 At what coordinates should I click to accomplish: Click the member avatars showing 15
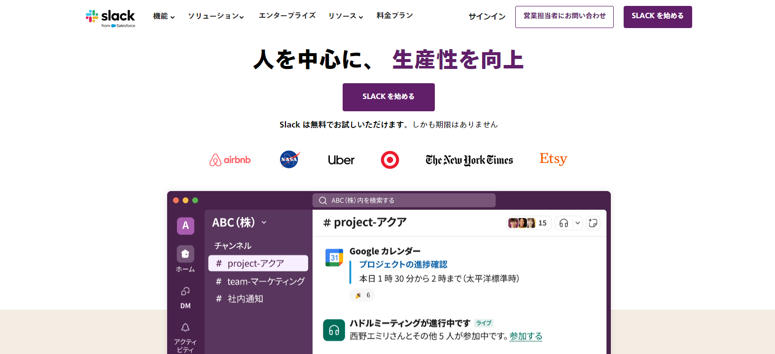pyautogui.click(x=528, y=223)
